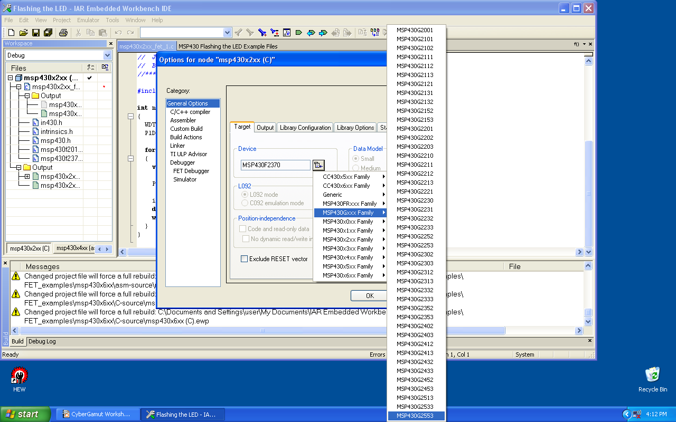676x422 pixels.
Task: Expand the first msp430x2x... output file node
Action: click(x=27, y=177)
